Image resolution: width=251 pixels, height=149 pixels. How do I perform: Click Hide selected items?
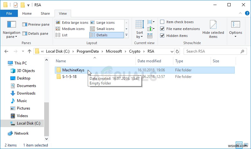tap(213, 29)
